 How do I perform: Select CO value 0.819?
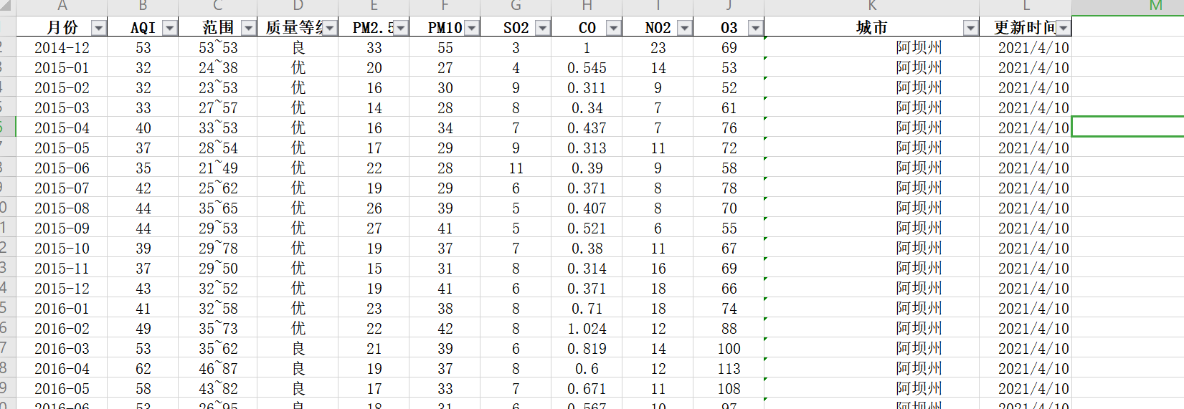587,349
